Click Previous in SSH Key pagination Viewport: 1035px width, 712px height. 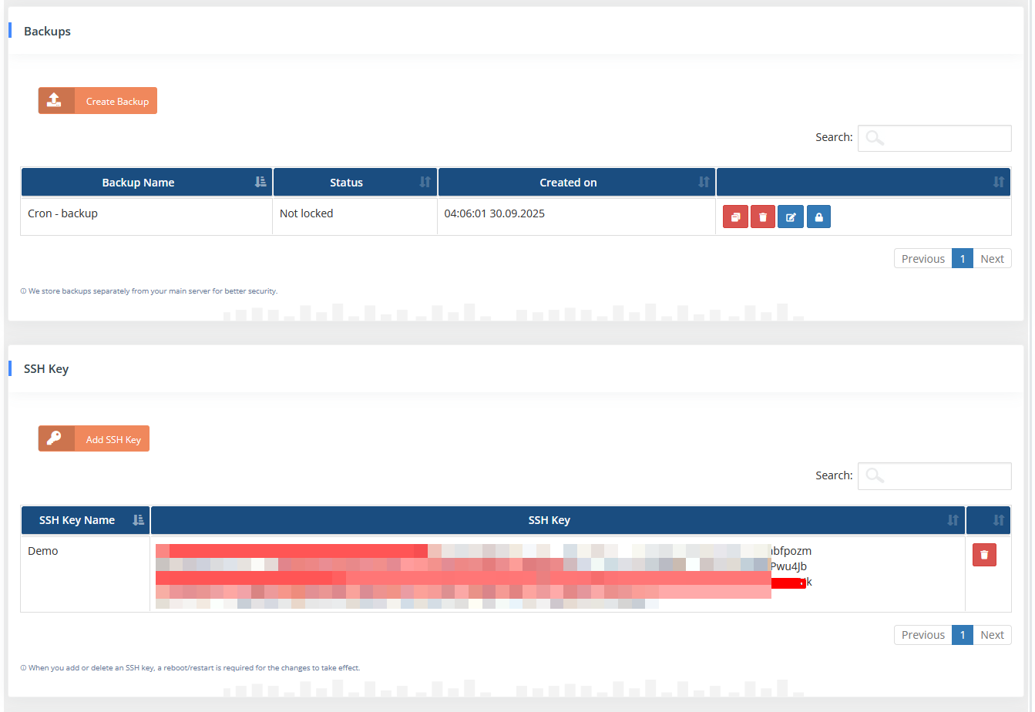tap(922, 635)
